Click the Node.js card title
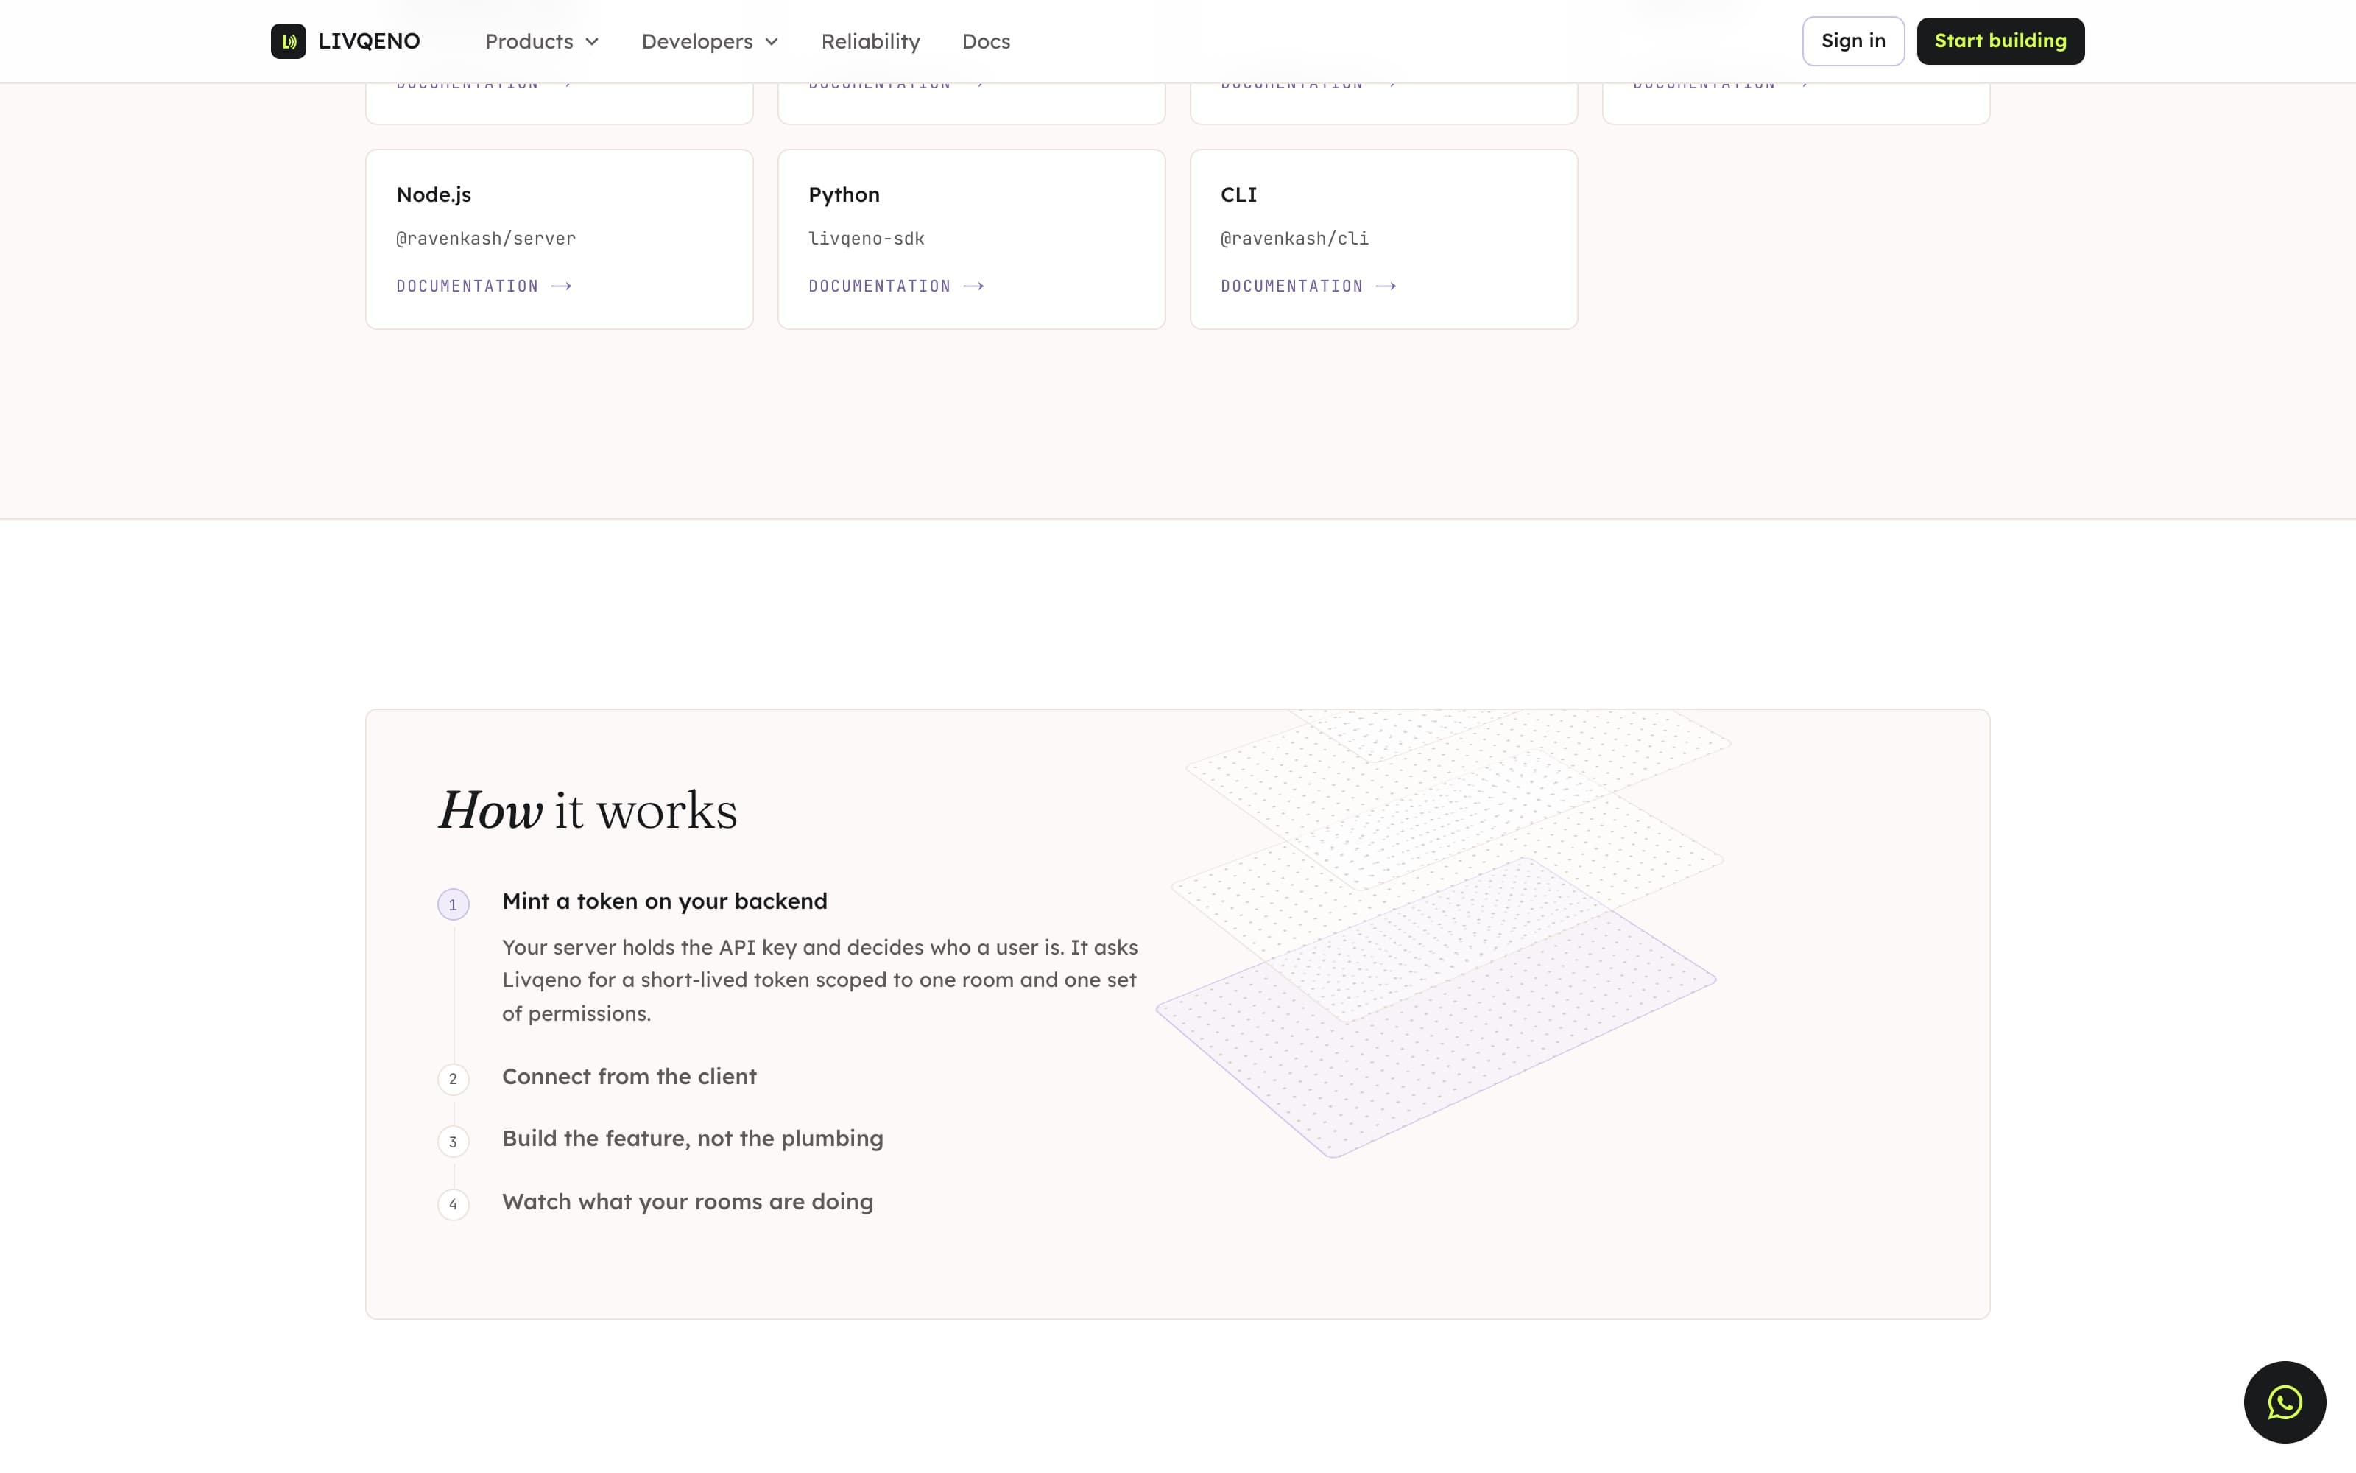 point(433,195)
